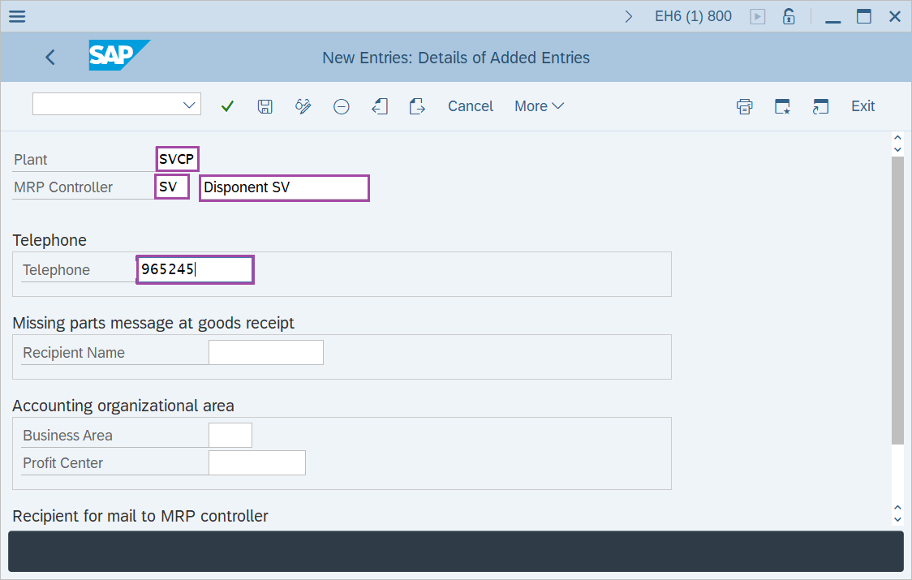Click the GUI scripting play icon beside EH6
The width and height of the screenshot is (912, 580).
click(x=757, y=15)
